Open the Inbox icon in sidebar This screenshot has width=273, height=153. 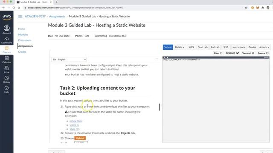coord(7,70)
